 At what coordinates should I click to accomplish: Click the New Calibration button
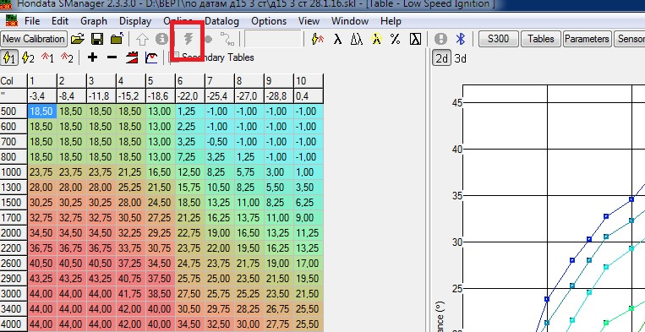pyautogui.click(x=34, y=39)
